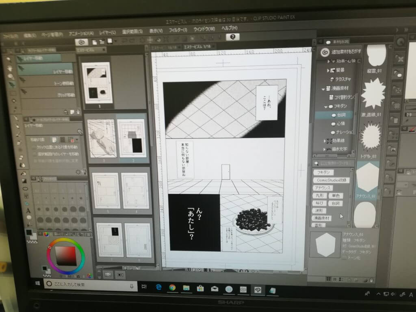Select ナレーション in material tree
This screenshot has height=312, width=416.
pyautogui.click(x=342, y=132)
